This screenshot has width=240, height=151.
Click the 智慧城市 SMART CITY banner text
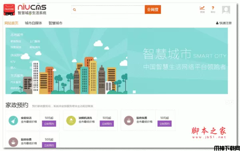coord(184,54)
